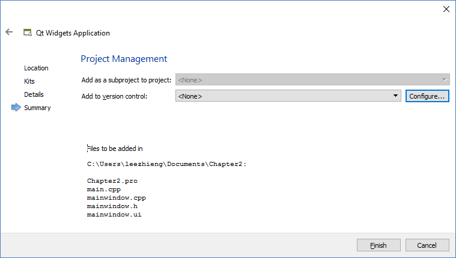Close the wizard with the X button
This screenshot has width=456, height=258.
pyautogui.click(x=446, y=9)
